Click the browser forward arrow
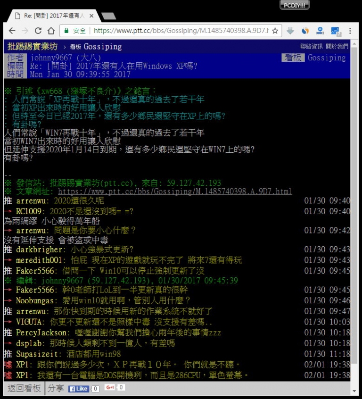 point(25,31)
